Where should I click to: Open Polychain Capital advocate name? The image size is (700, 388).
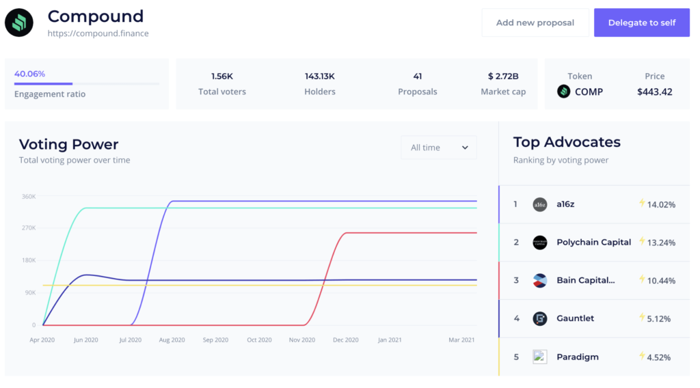click(594, 242)
